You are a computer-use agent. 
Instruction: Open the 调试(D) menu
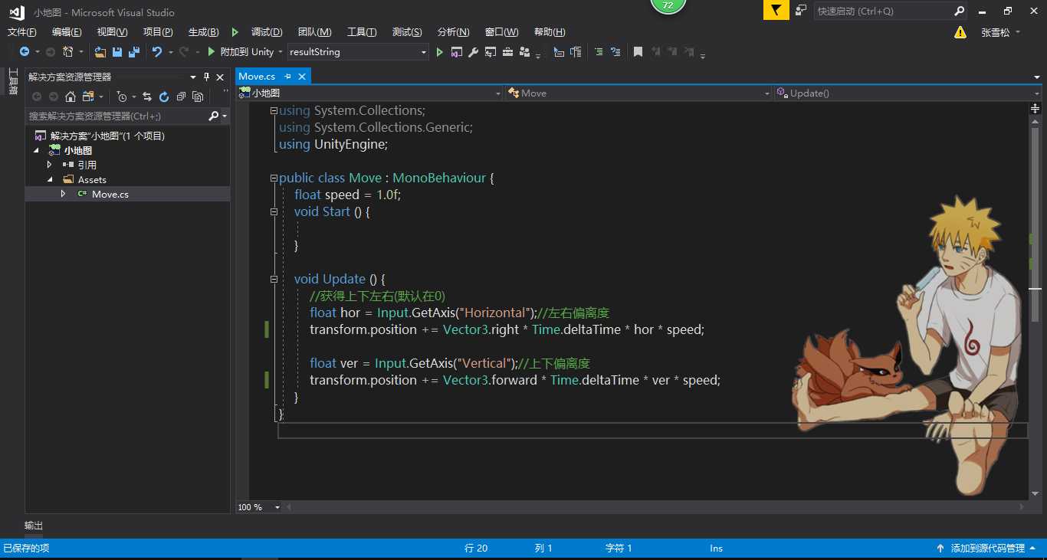click(x=267, y=31)
